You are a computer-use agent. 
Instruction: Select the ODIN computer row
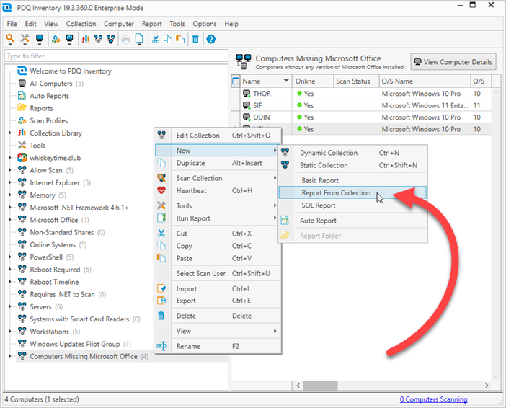(x=361, y=117)
